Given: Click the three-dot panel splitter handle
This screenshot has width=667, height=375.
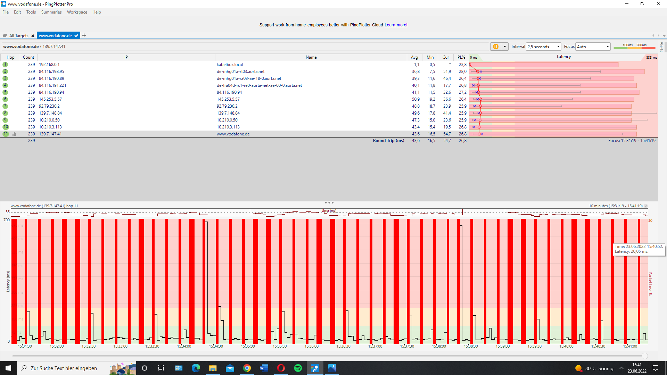Looking at the screenshot, I should tap(329, 202).
